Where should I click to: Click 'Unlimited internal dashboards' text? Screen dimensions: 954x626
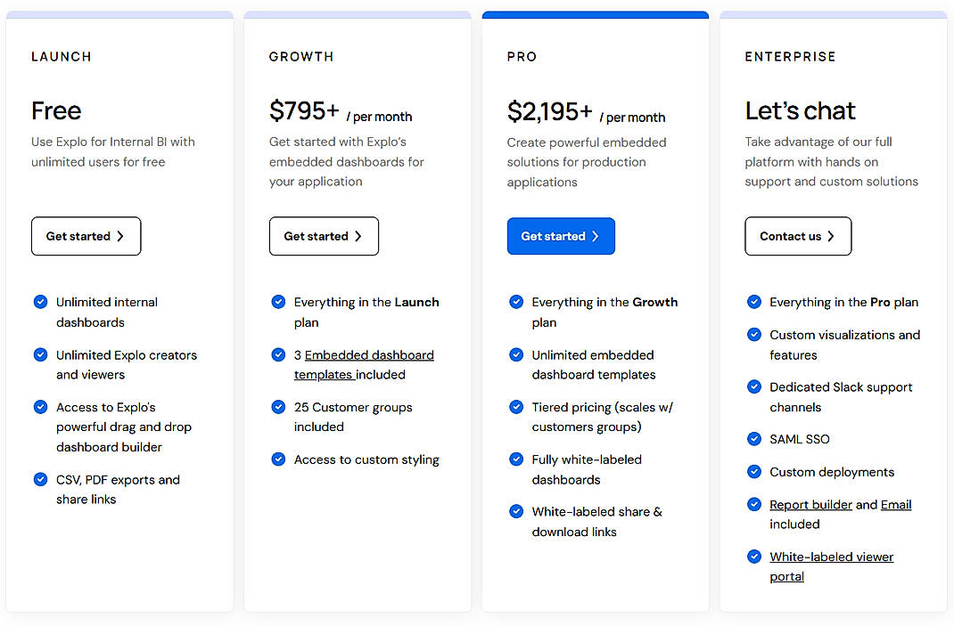point(106,312)
